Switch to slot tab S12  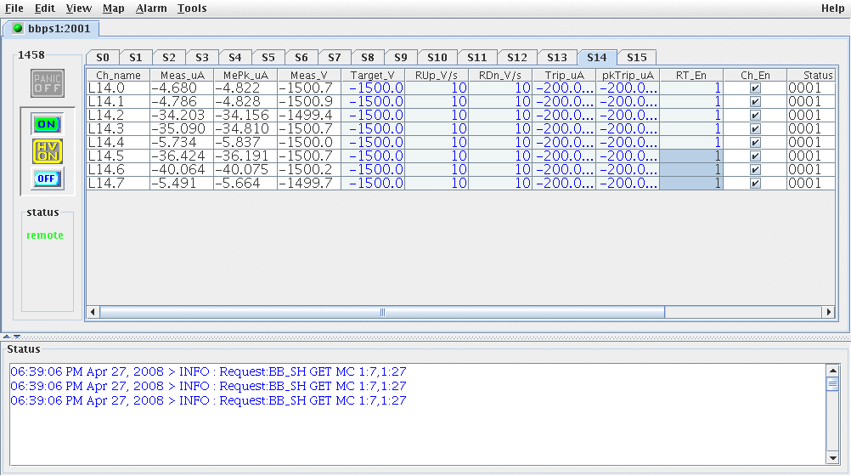[516, 57]
